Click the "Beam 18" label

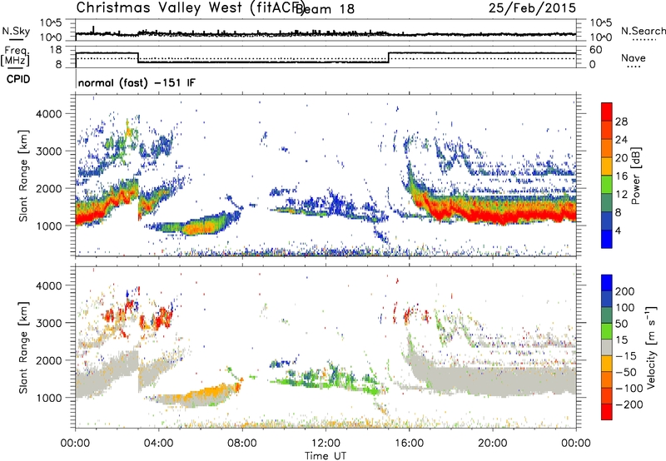point(325,9)
